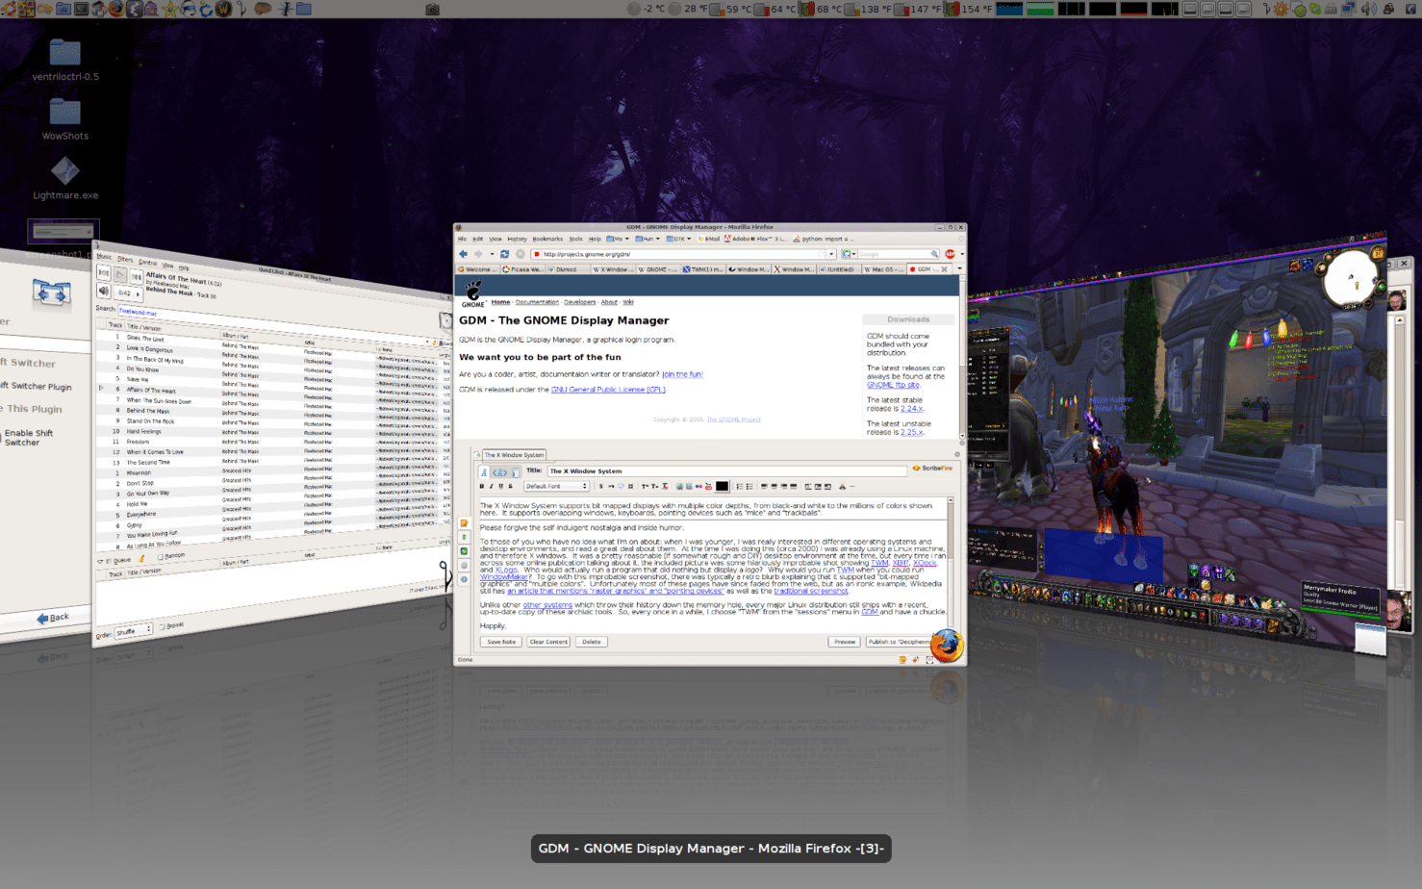Open the Bookmarks menu in Firefox
The height and width of the screenshot is (889, 1422).
(546, 239)
